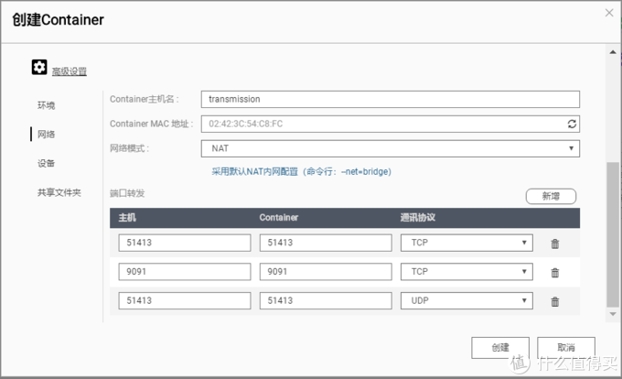Viewport: 622px width, 379px height.
Task: Edit host port 51413 in TCP row
Action: click(185, 243)
